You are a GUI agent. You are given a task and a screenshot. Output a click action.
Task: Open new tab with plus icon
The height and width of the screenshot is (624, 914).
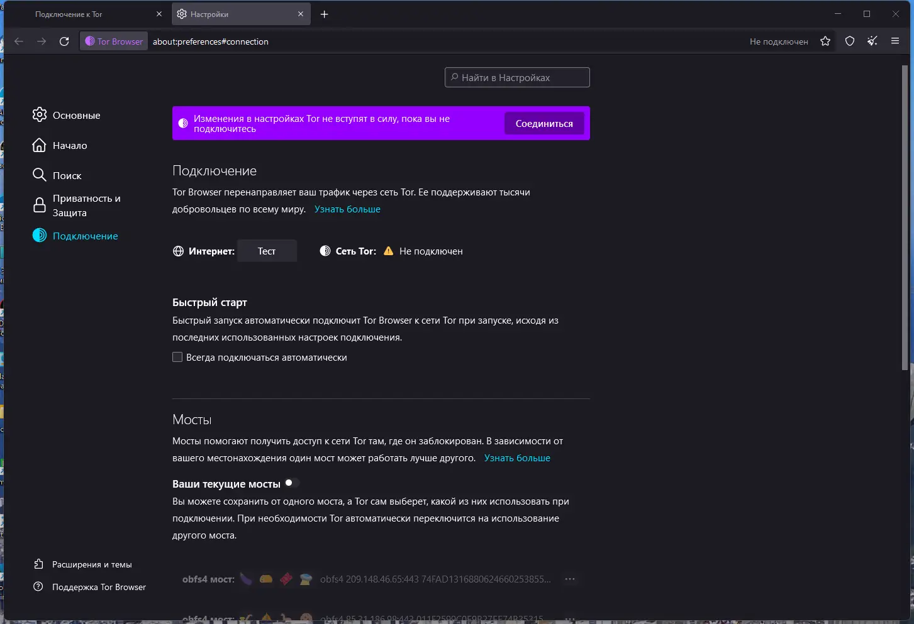[325, 14]
